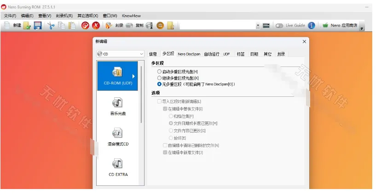Click the 多区段 tab
Image resolution: width=381 pixels, height=195 pixels.
[168, 54]
